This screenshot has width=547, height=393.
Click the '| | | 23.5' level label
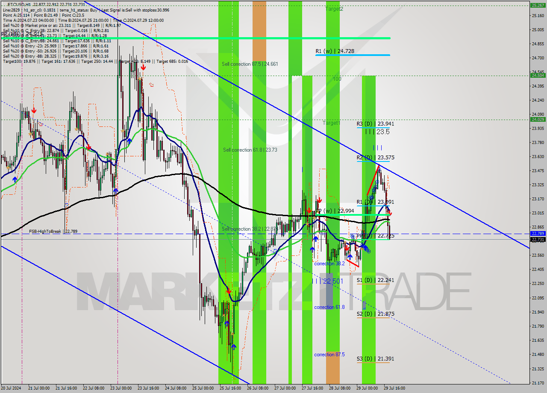pyautogui.click(x=377, y=132)
